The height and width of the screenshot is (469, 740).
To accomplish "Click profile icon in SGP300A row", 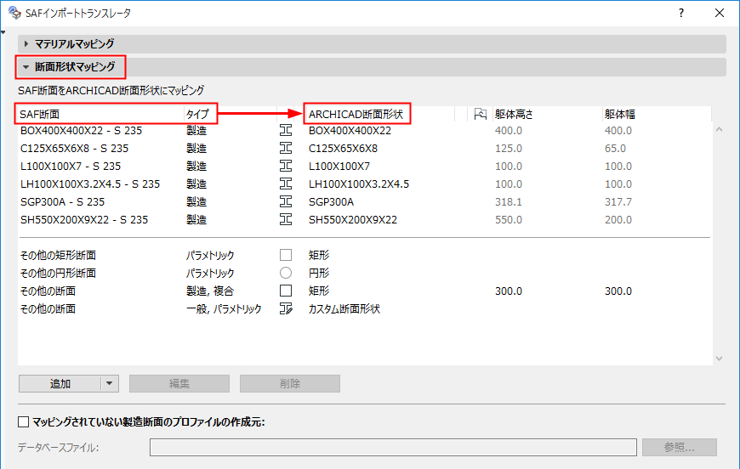I will pos(286,201).
